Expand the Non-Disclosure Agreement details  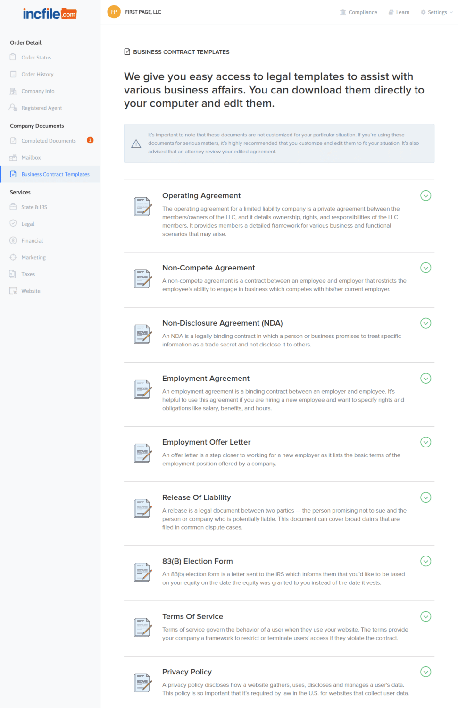point(425,323)
